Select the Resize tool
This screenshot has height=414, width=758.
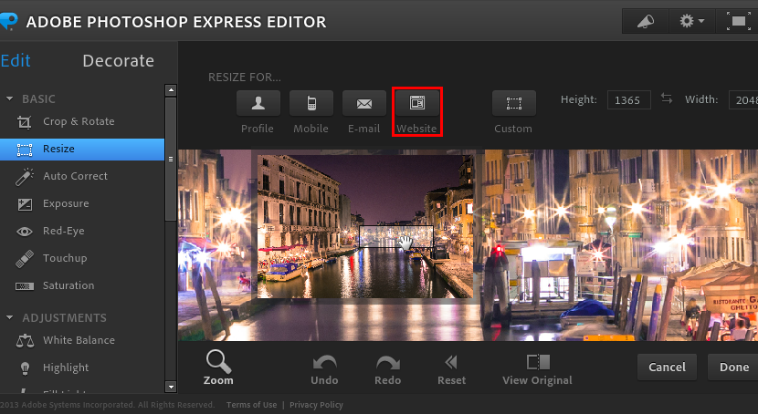coord(82,150)
